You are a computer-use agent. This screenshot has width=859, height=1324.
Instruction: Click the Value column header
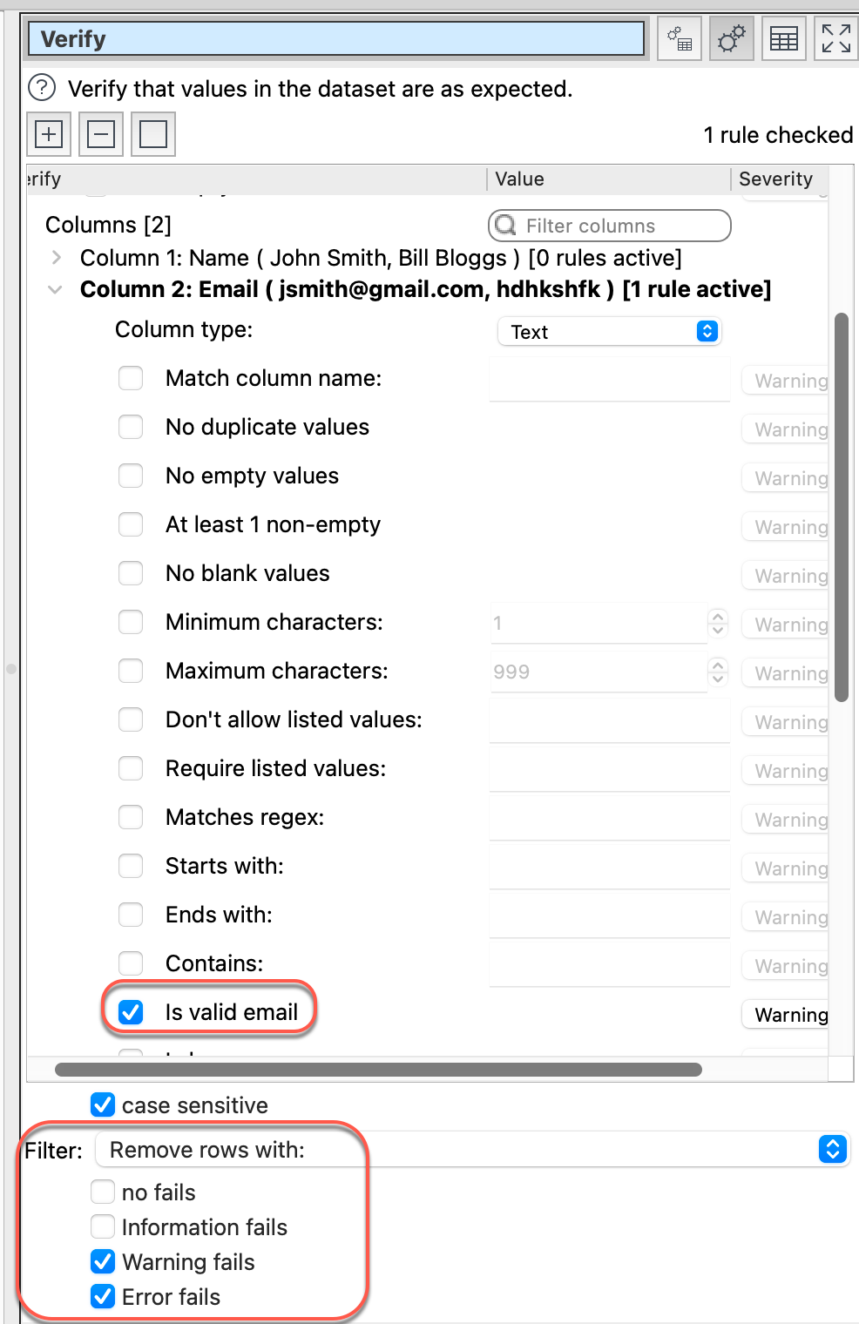(x=520, y=179)
